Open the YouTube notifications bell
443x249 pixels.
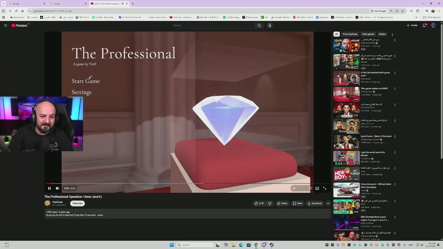tap(424, 25)
